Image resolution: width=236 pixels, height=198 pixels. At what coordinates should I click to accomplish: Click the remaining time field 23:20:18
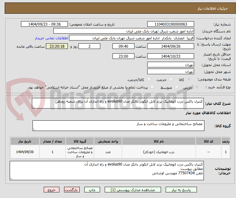point(57,46)
